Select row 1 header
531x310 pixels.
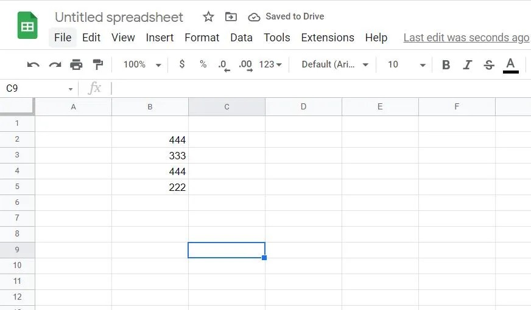coord(17,123)
